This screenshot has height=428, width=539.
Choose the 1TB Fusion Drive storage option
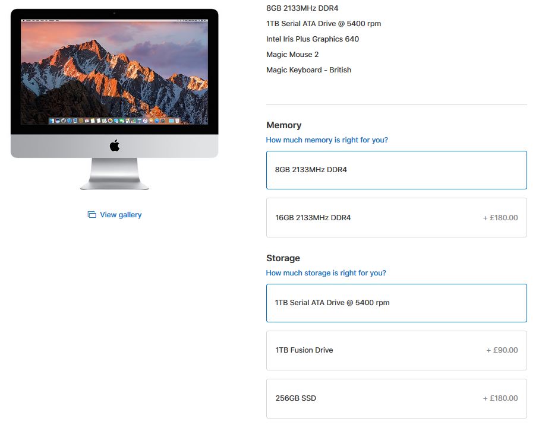pos(396,350)
